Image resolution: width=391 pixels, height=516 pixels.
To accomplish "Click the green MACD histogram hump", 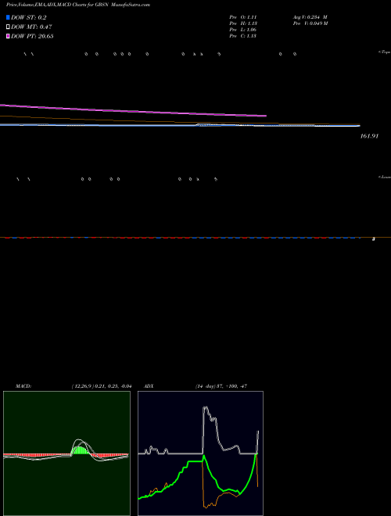I will 81,450.
